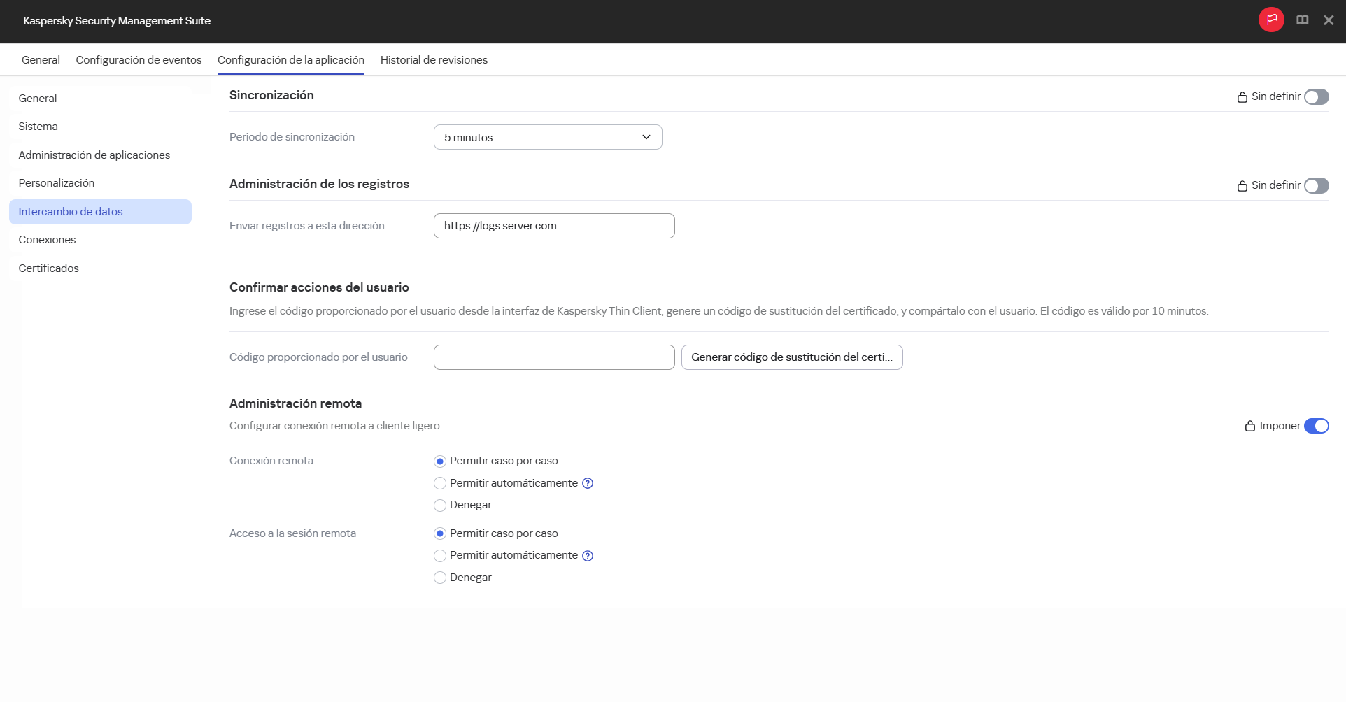Enable the Administración de los registros toggle
1346x702 pixels.
click(1317, 186)
